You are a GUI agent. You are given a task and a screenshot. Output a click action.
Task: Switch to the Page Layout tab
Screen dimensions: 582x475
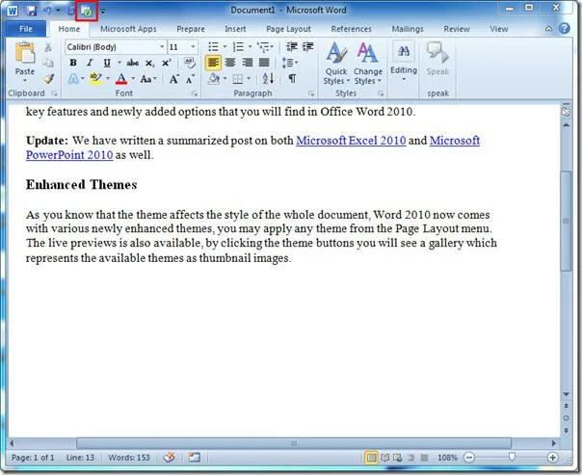[x=288, y=29]
